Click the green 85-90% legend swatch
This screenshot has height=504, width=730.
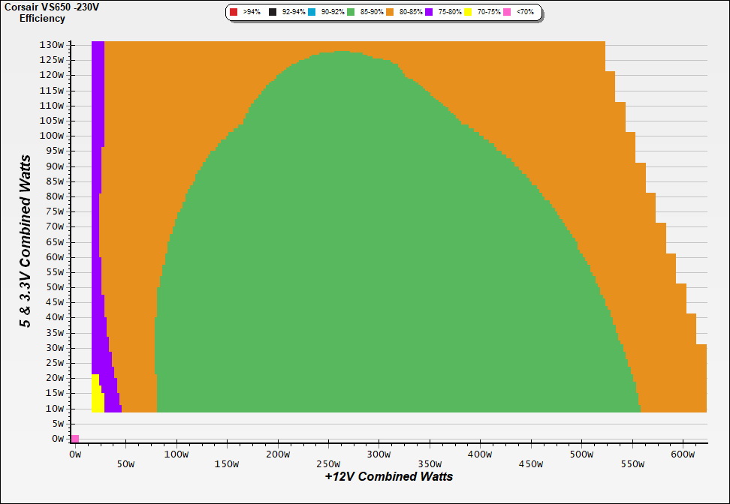click(x=351, y=13)
